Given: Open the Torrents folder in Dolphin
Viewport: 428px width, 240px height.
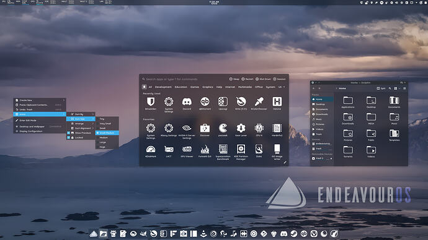Looking at the screenshot, I should pyautogui.click(x=348, y=152).
